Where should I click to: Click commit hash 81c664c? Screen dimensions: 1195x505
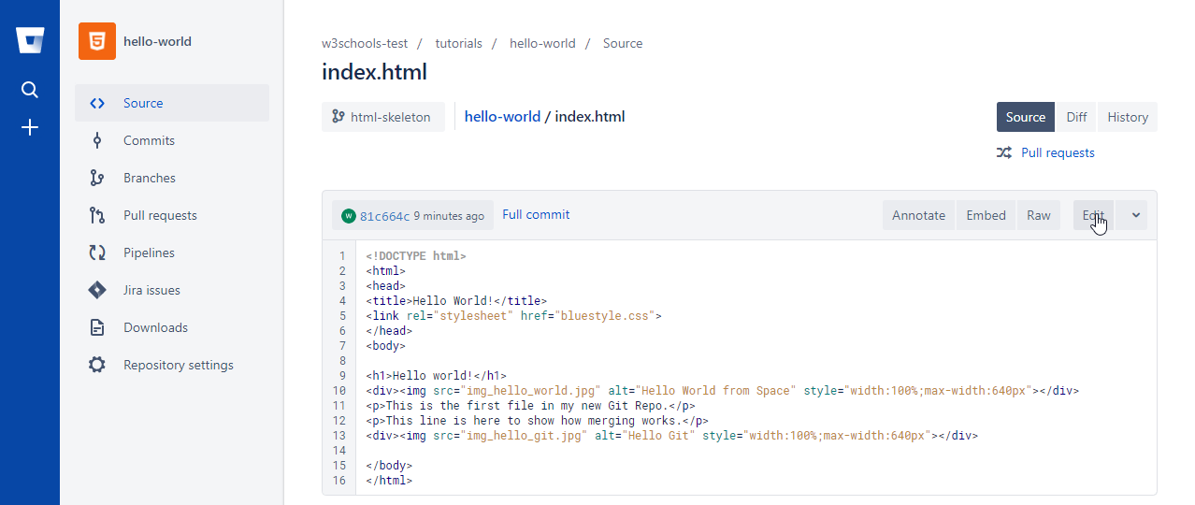tap(384, 216)
